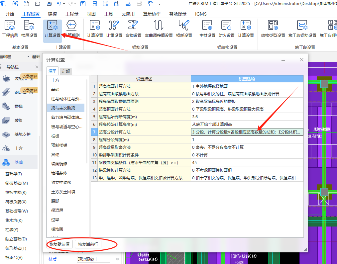This screenshot has height=264, width=337.
Task: Select 预制楼梯 in category list
Action: (x=59, y=145)
